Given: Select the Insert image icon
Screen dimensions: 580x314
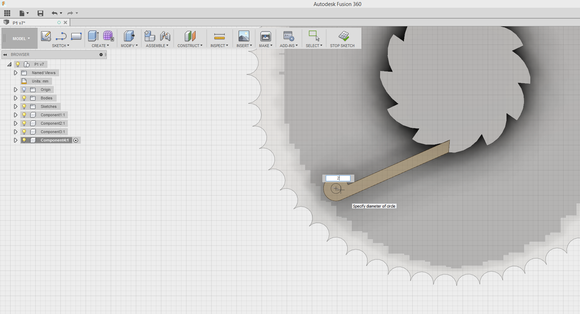Looking at the screenshot, I should pos(244,36).
